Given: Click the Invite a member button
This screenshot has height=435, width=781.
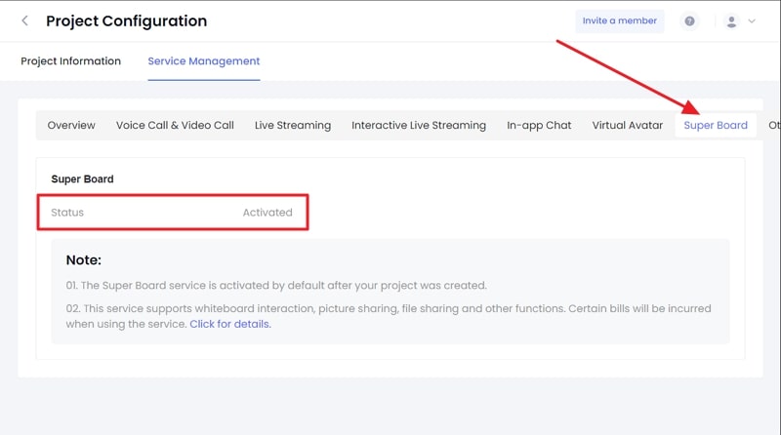Looking at the screenshot, I should coord(620,20).
